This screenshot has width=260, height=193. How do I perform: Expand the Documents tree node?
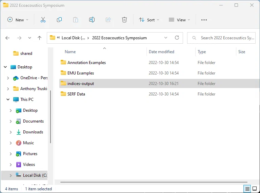tap(11, 121)
